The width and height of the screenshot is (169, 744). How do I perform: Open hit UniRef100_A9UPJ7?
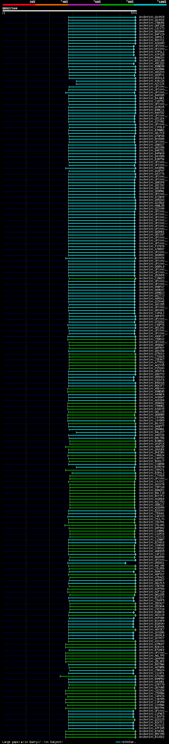pos(152,336)
